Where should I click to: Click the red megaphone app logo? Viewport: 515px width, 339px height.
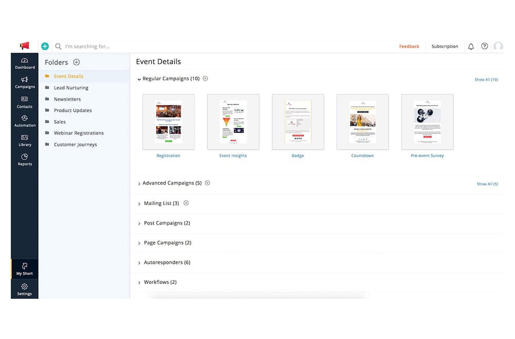tap(25, 46)
